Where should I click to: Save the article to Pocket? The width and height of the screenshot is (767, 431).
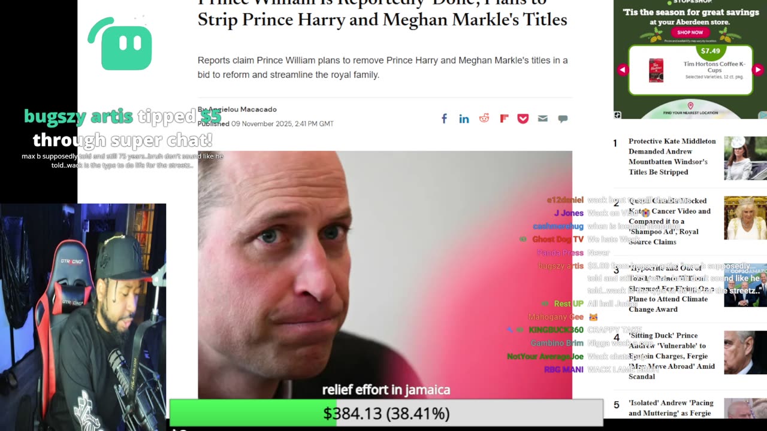coord(523,119)
